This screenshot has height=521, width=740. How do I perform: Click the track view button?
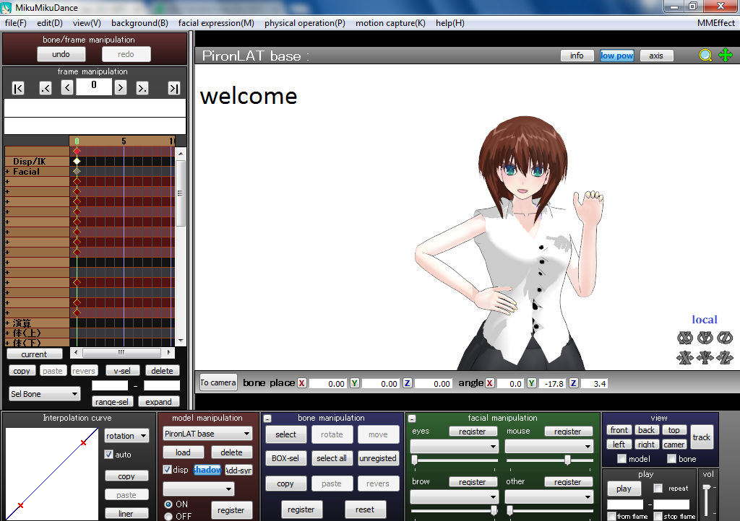(700, 437)
